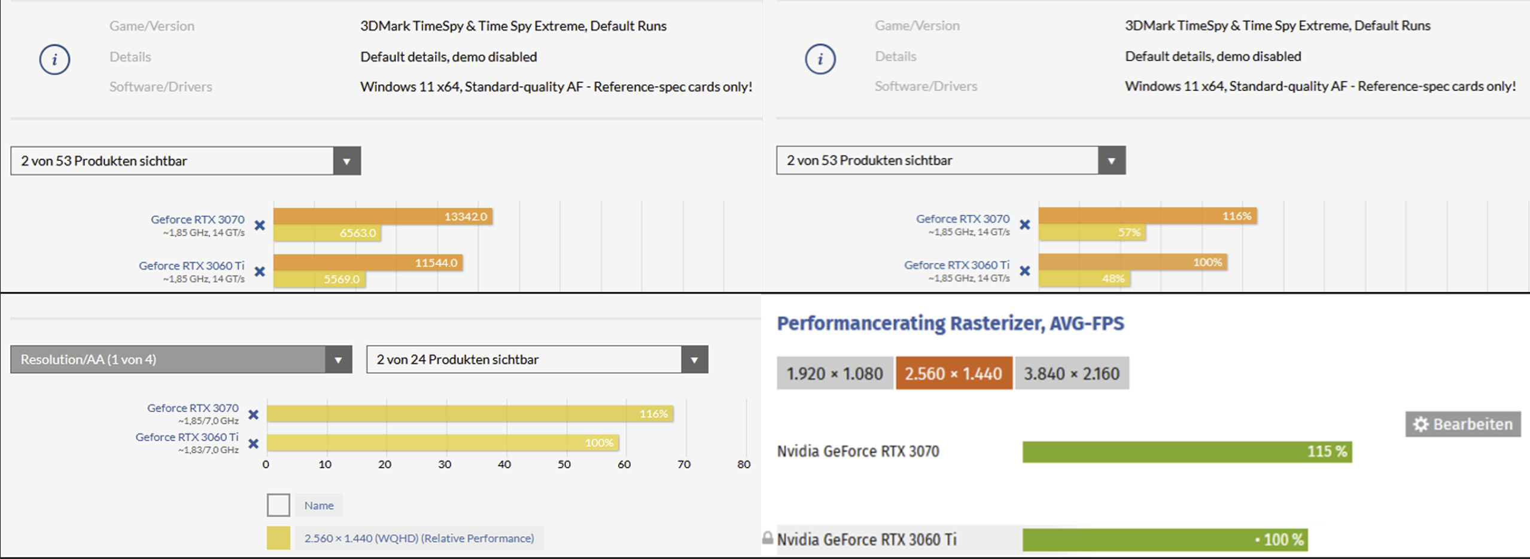Open the Geforce RTX 3070 link beside the 13342.0 bar
Image resolution: width=1530 pixels, height=559 pixels.
point(197,219)
